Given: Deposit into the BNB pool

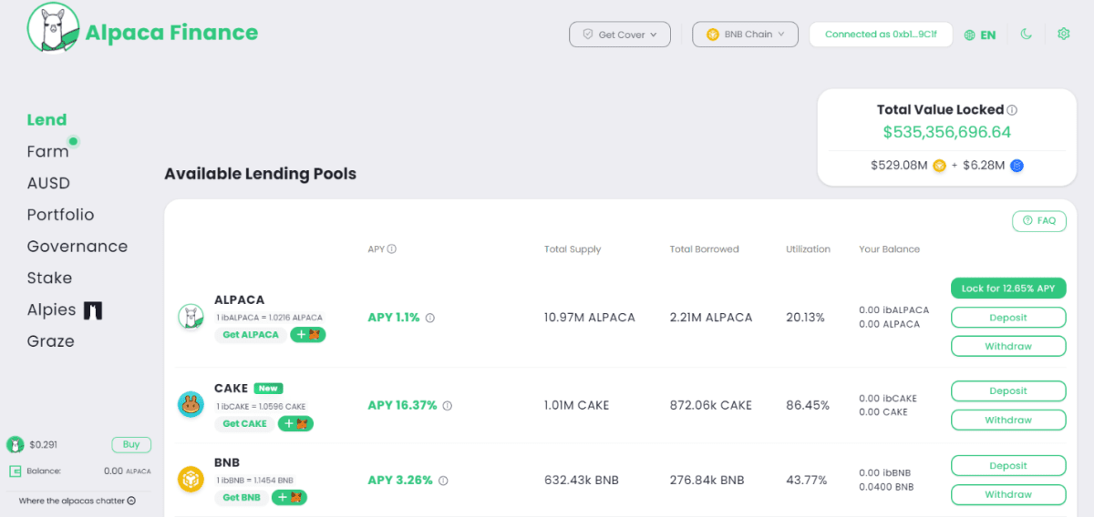Looking at the screenshot, I should tap(1008, 466).
